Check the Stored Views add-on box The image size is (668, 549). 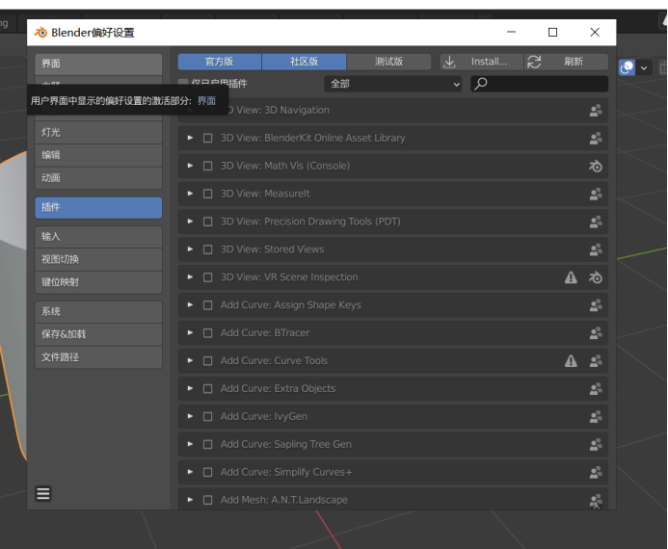pyautogui.click(x=207, y=249)
